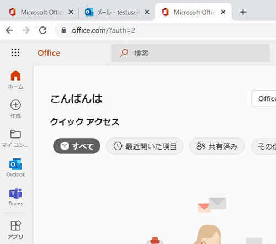This screenshot has width=276, height=244.
Task: Click the partially visible Office button
Action: tap(264, 99)
